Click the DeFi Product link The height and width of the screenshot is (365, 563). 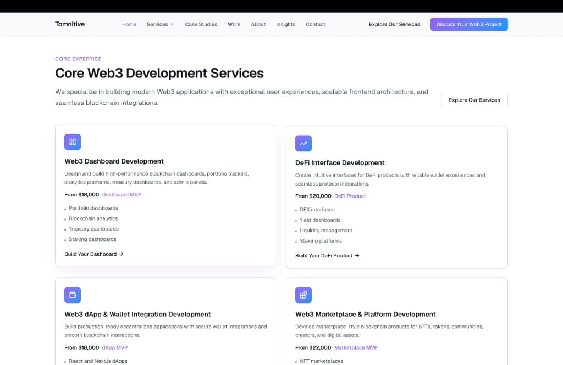coord(350,196)
